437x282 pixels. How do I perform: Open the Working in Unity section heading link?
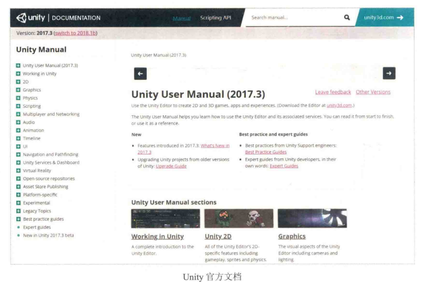(x=157, y=236)
